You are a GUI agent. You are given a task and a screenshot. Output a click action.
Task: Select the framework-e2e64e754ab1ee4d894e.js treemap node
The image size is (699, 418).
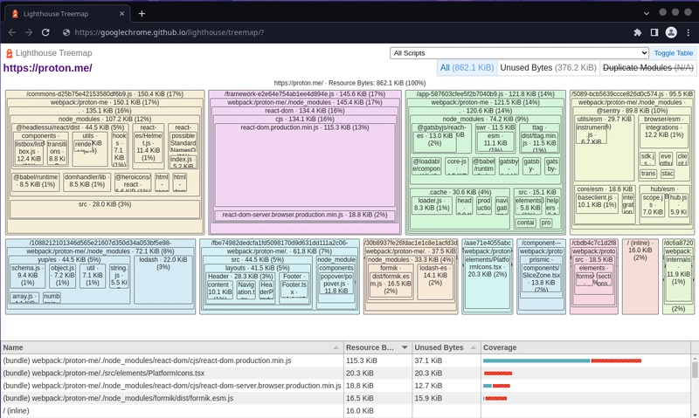click(x=305, y=94)
